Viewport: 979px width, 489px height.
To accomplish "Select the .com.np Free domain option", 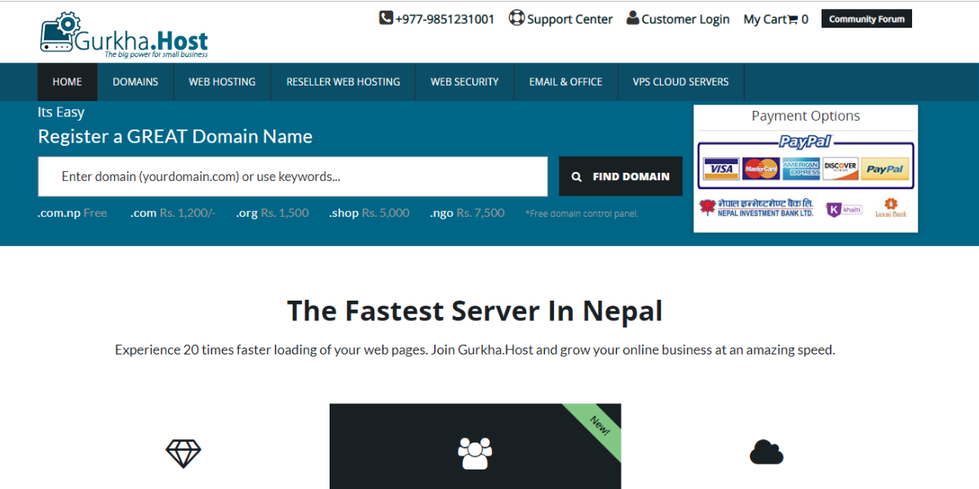I will coord(73,213).
